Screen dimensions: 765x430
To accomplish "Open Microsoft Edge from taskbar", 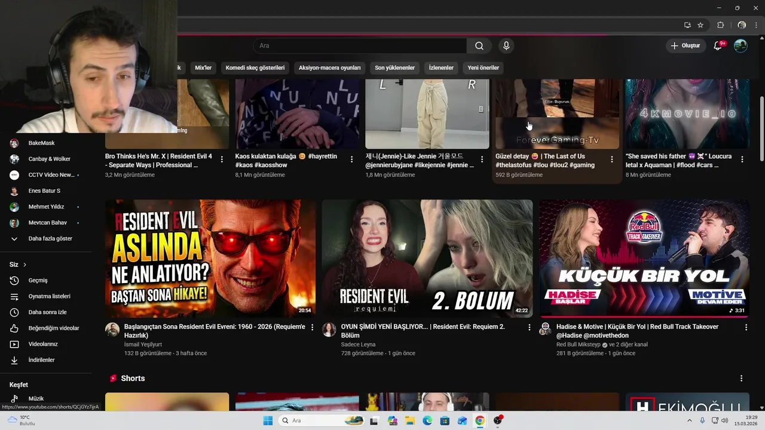I will [x=427, y=420].
